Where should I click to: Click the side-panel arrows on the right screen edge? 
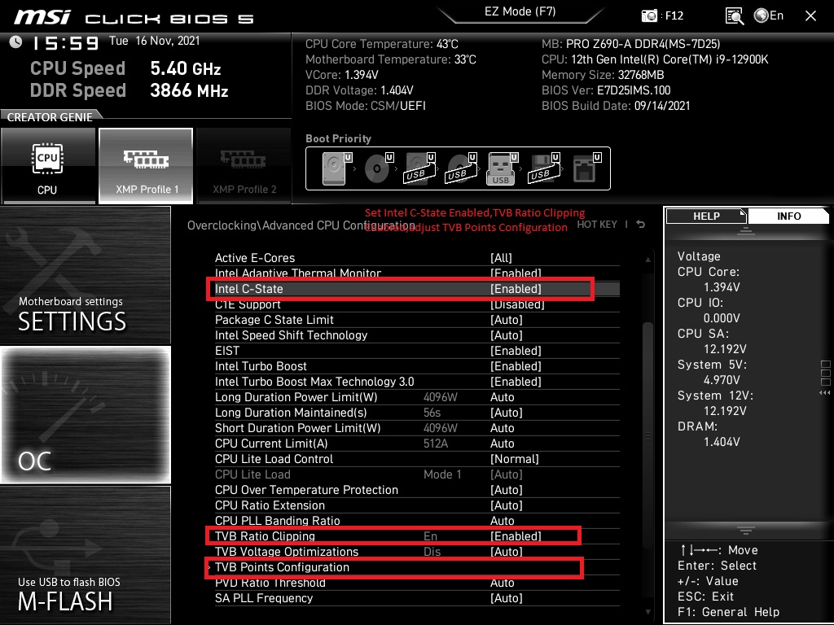[x=825, y=393]
